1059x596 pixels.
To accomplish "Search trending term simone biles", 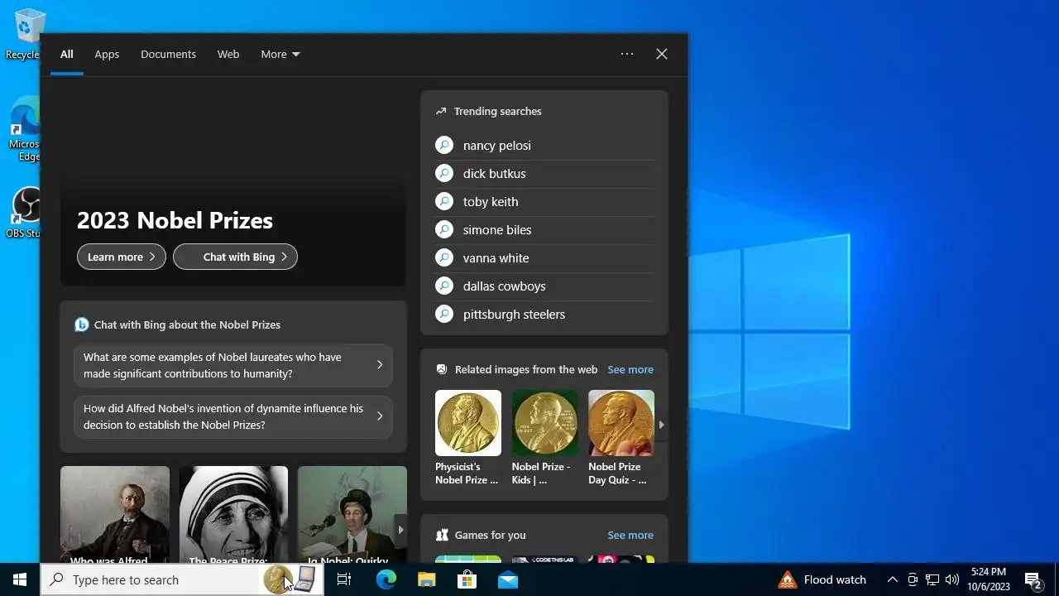I will click(497, 229).
